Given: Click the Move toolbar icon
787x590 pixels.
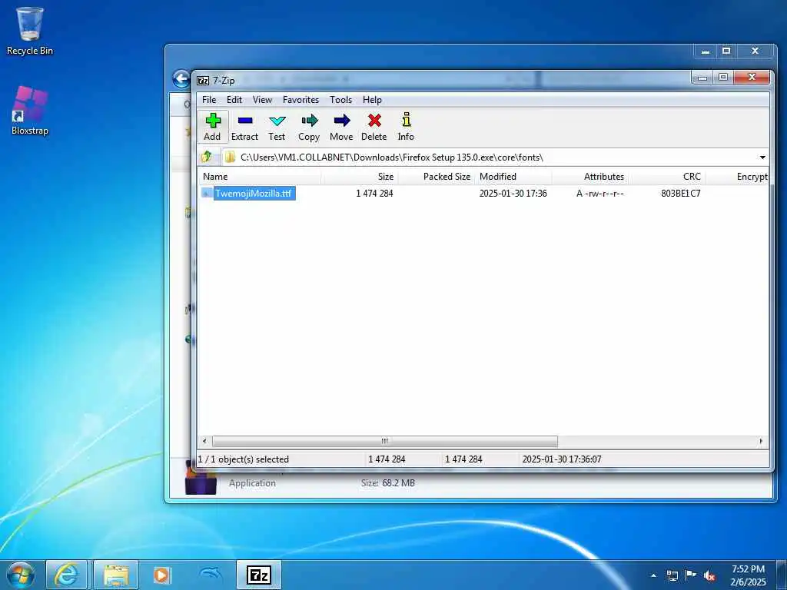Looking at the screenshot, I should click(x=341, y=127).
